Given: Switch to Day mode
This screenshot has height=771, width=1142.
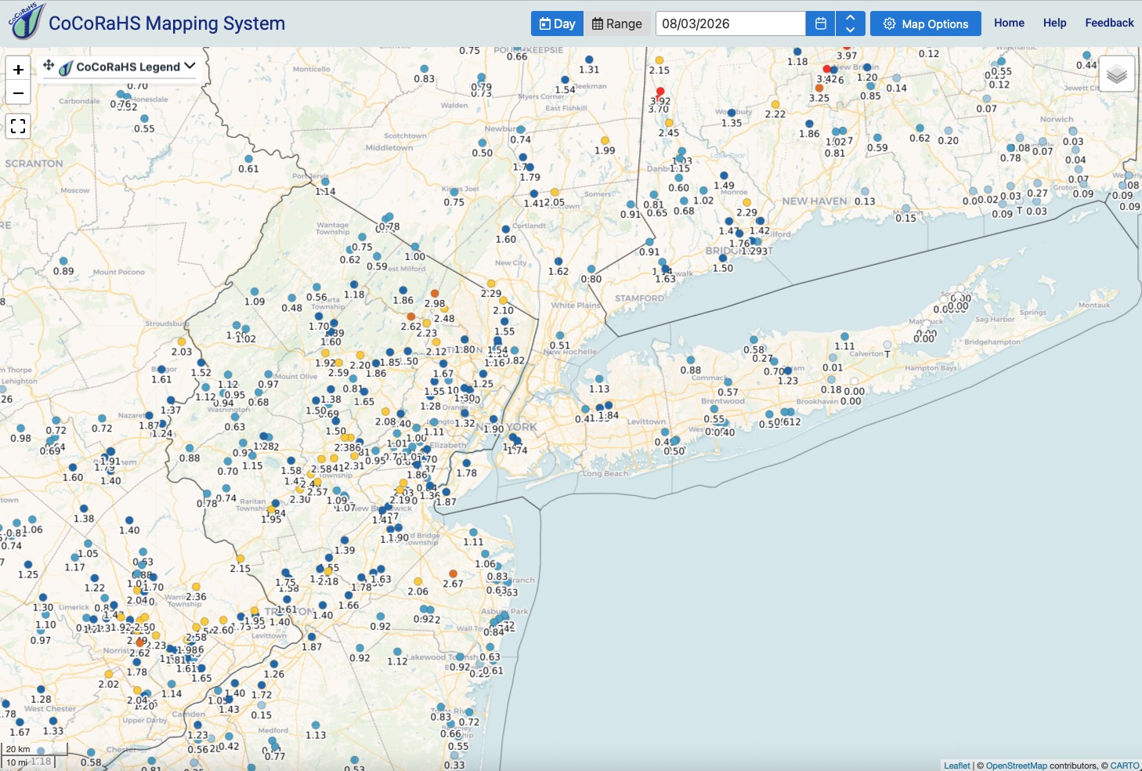Looking at the screenshot, I should 557,24.
